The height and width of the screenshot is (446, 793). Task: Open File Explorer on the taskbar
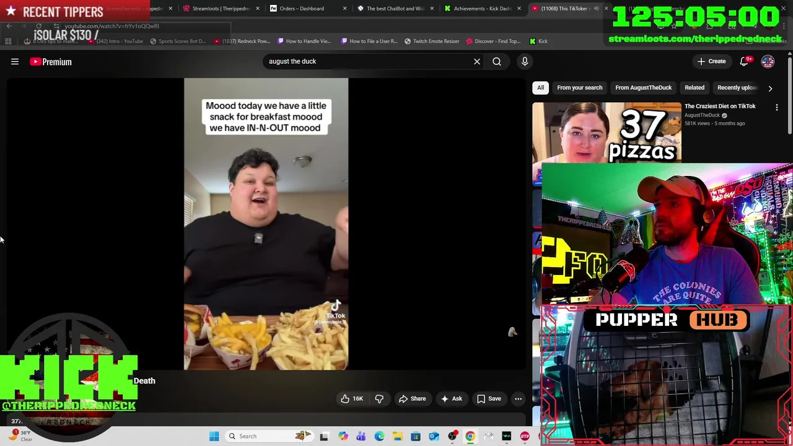[397, 436]
